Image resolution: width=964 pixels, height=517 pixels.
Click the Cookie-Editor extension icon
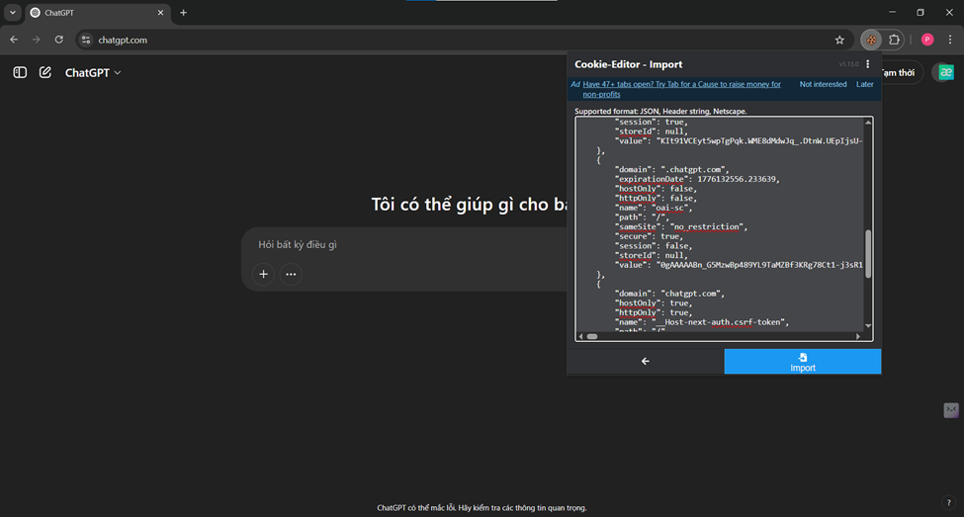coord(871,40)
